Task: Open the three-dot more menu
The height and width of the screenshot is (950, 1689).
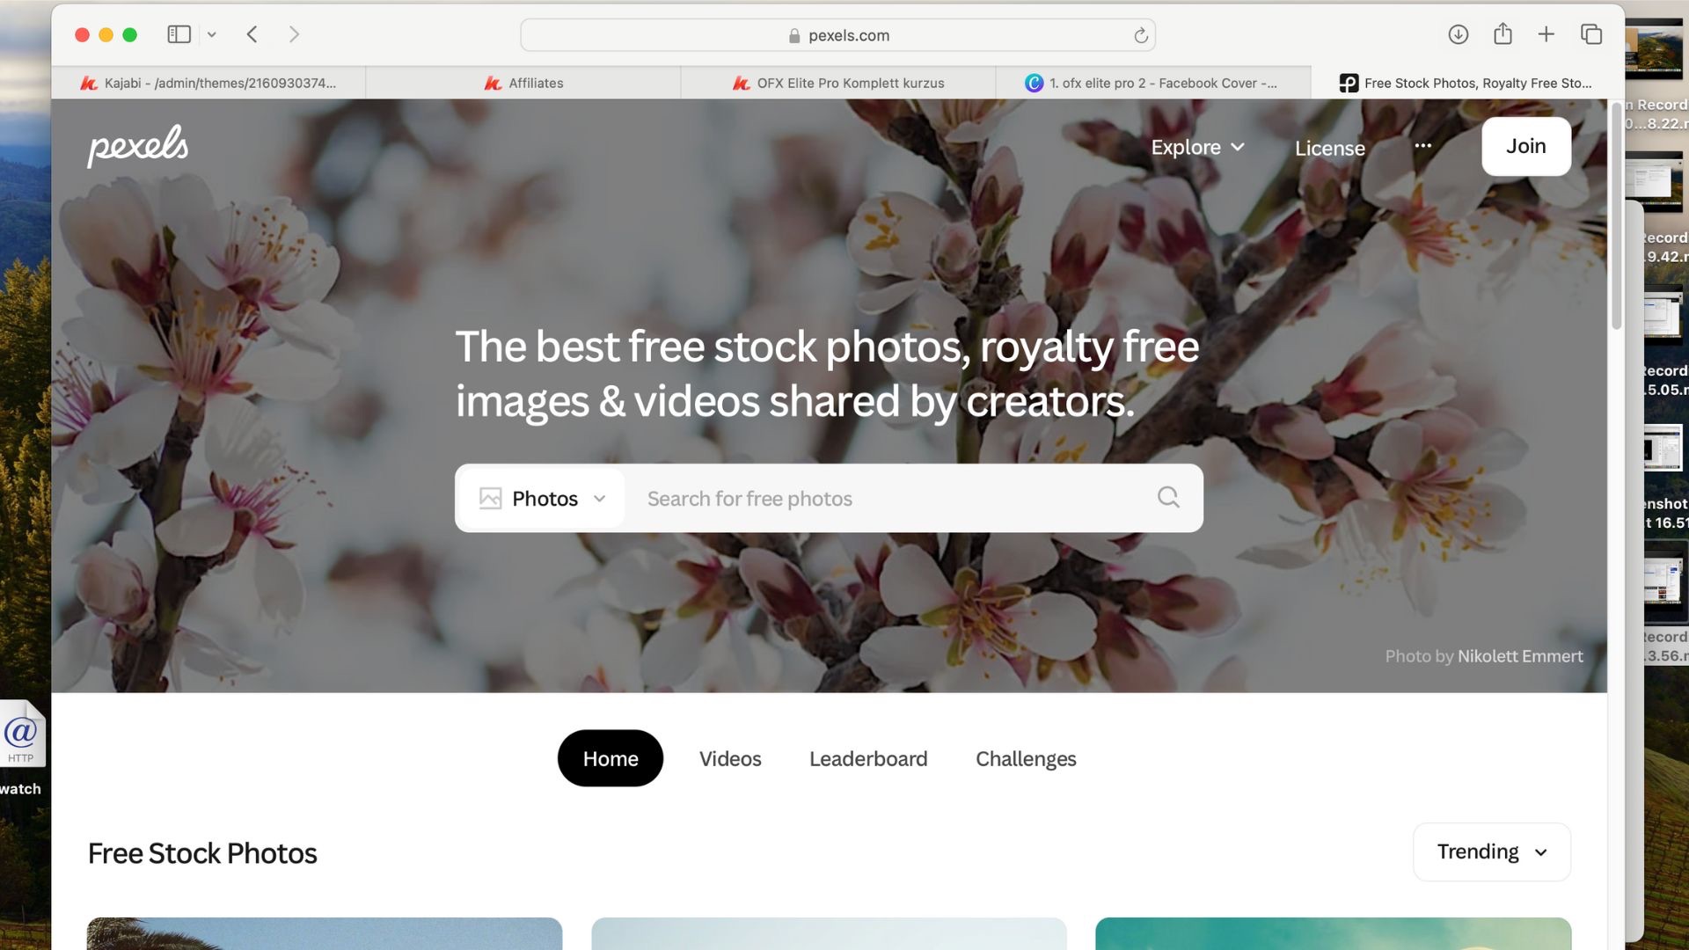Action: pos(1422,146)
